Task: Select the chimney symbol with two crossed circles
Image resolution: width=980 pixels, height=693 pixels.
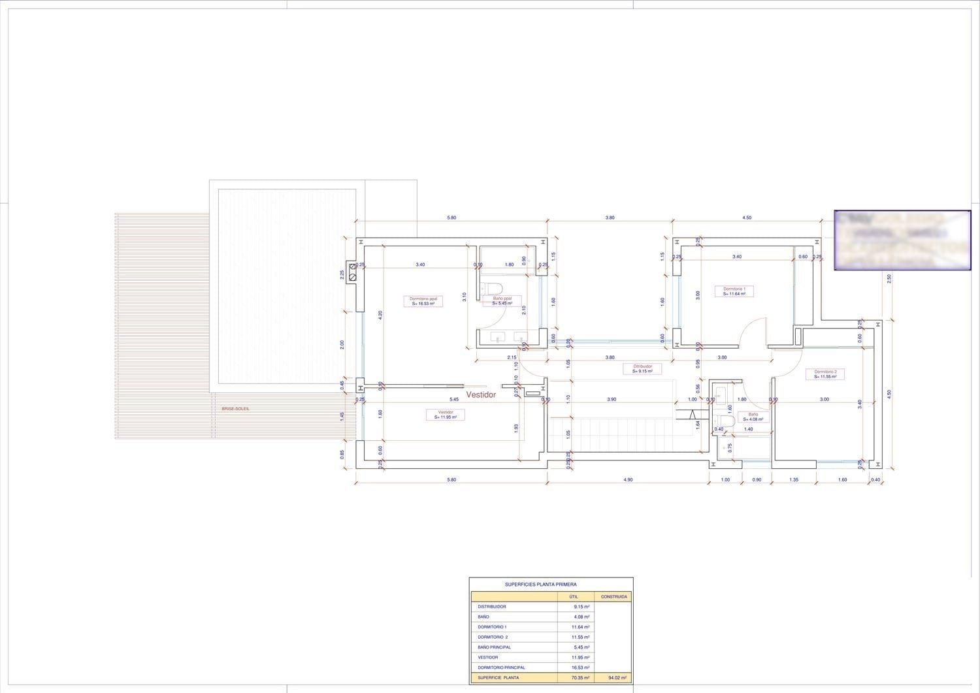Action: point(353,271)
